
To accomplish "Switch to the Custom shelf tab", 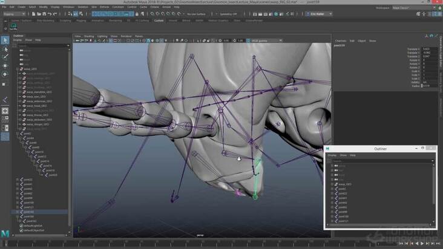I will (159, 21).
